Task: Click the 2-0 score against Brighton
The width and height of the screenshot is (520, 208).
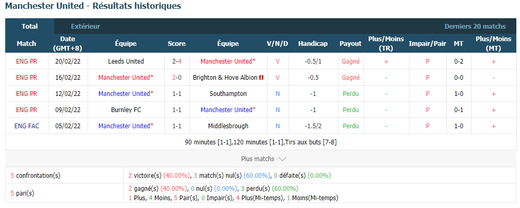Action: pyautogui.click(x=177, y=78)
